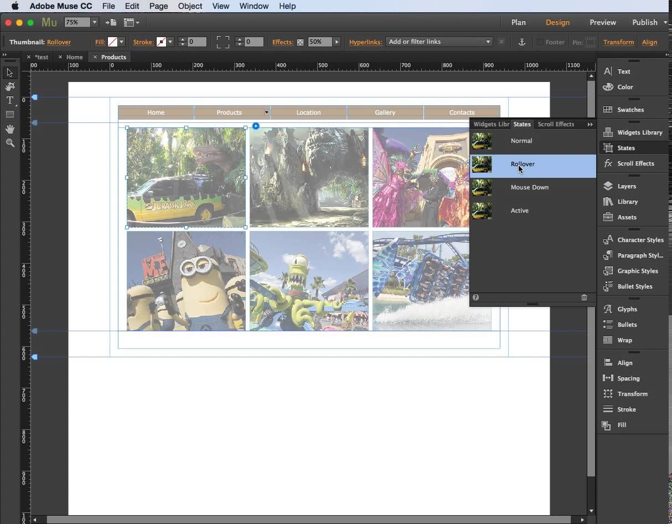
Task: Toggle the Footer checkbox
Action: tap(540, 42)
